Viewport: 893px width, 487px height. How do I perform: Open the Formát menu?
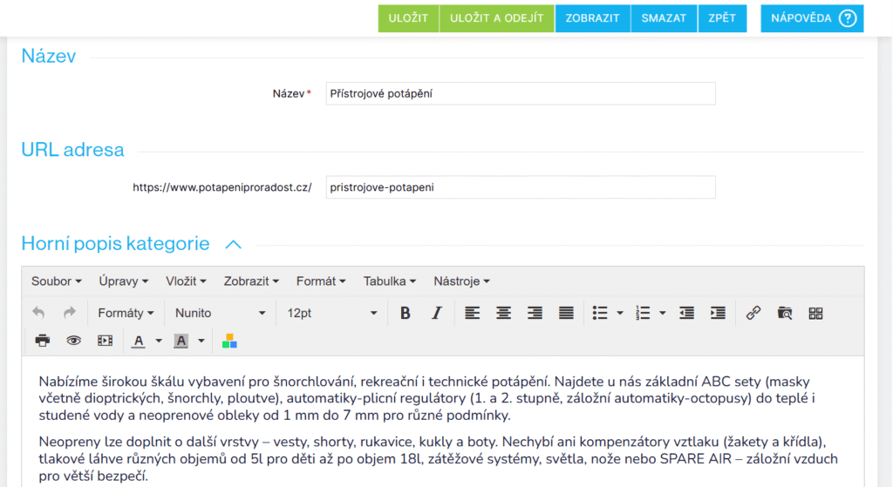click(x=321, y=281)
